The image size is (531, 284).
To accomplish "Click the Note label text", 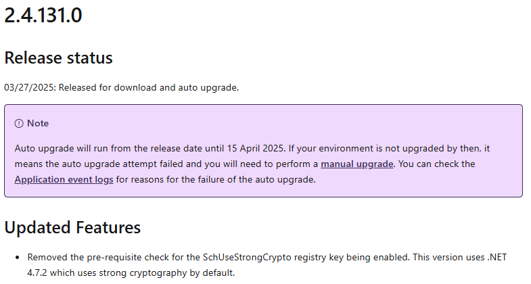I will click(38, 124).
